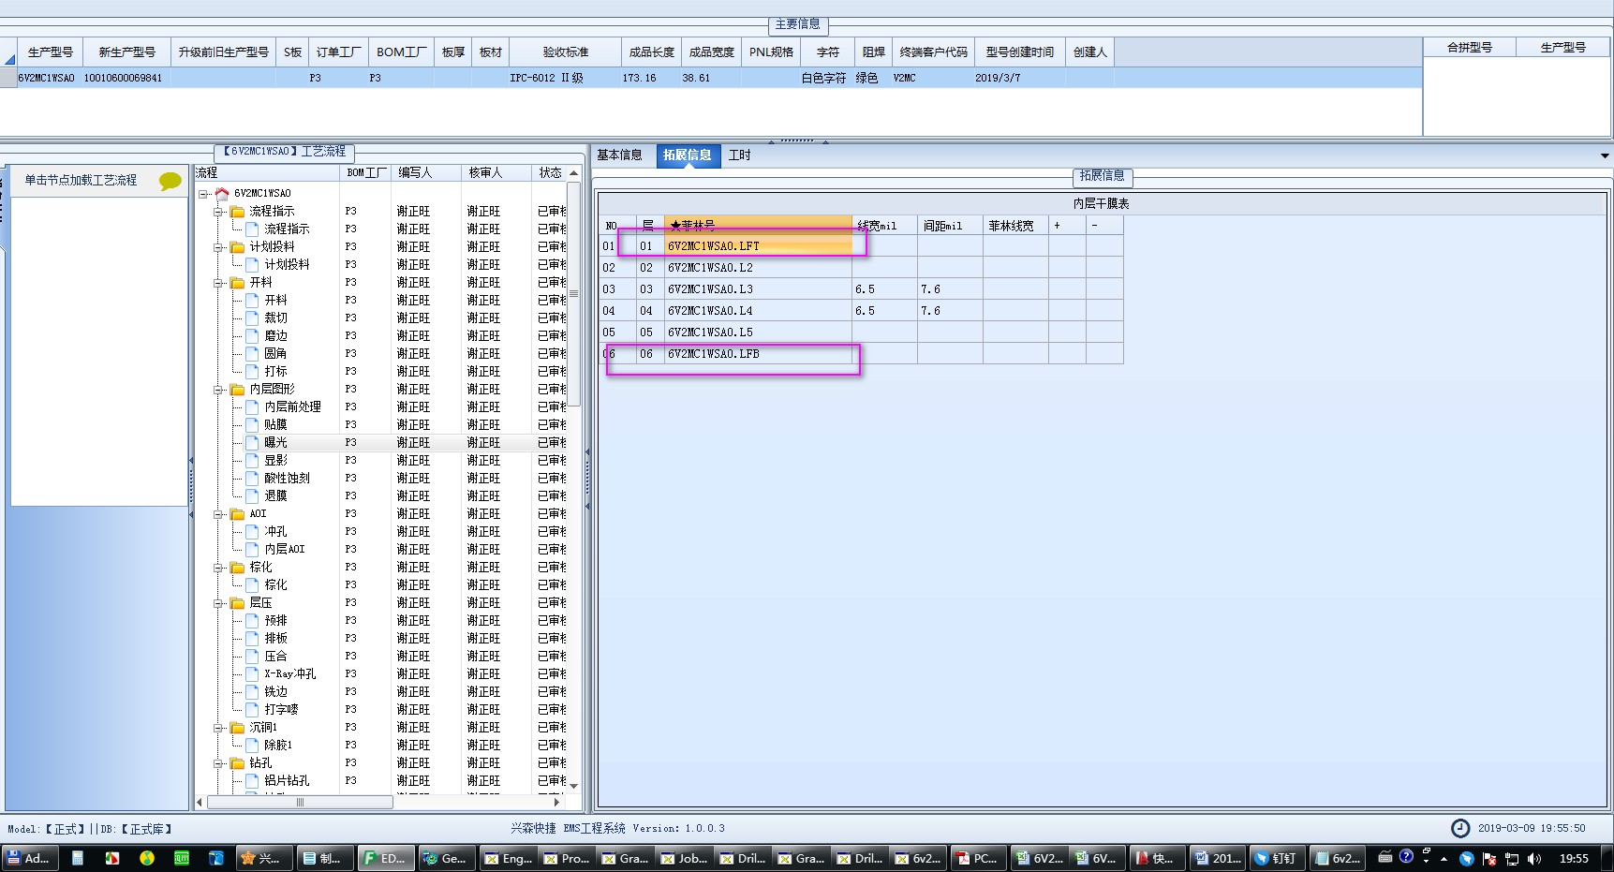Select the 拓展信息 tab
This screenshot has width=1614, height=872.
tap(687, 155)
